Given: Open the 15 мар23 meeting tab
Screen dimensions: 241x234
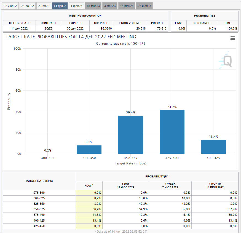Looking at the screenshot, I should pos(93,6).
